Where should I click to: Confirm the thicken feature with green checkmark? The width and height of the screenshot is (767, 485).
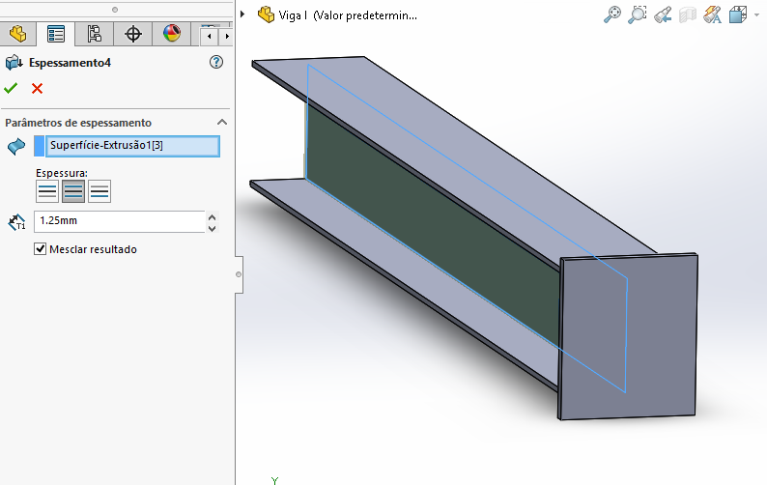point(12,89)
